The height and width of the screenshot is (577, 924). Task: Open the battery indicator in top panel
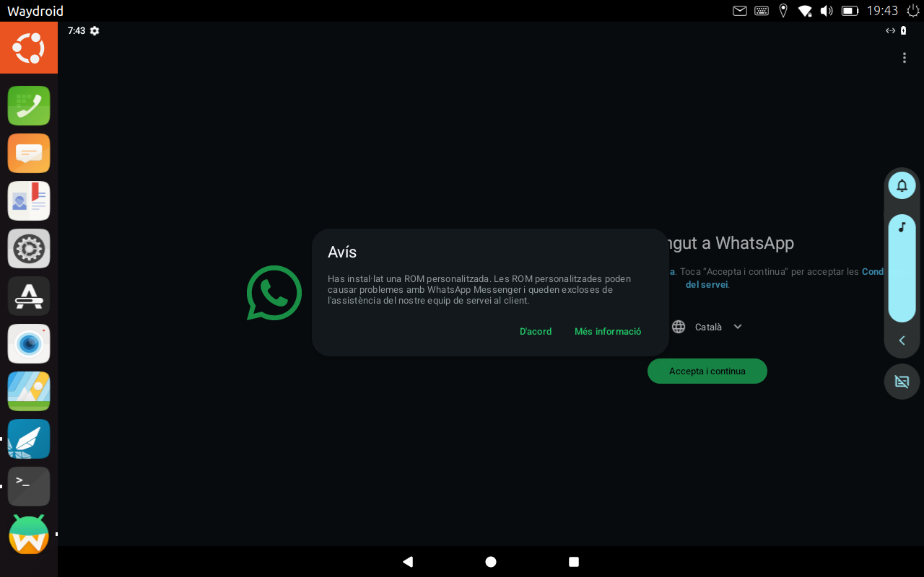[x=850, y=11]
